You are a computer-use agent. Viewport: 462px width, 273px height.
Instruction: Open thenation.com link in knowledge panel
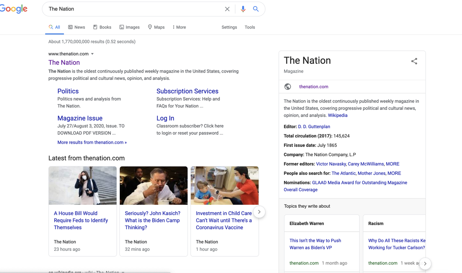[314, 87]
